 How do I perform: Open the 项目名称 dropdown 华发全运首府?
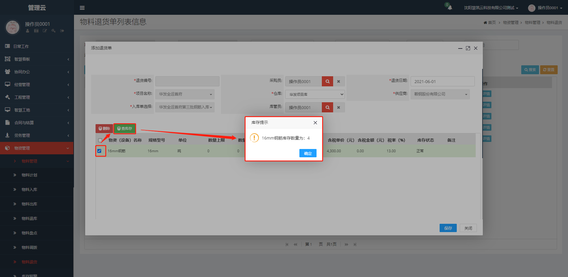tap(185, 94)
